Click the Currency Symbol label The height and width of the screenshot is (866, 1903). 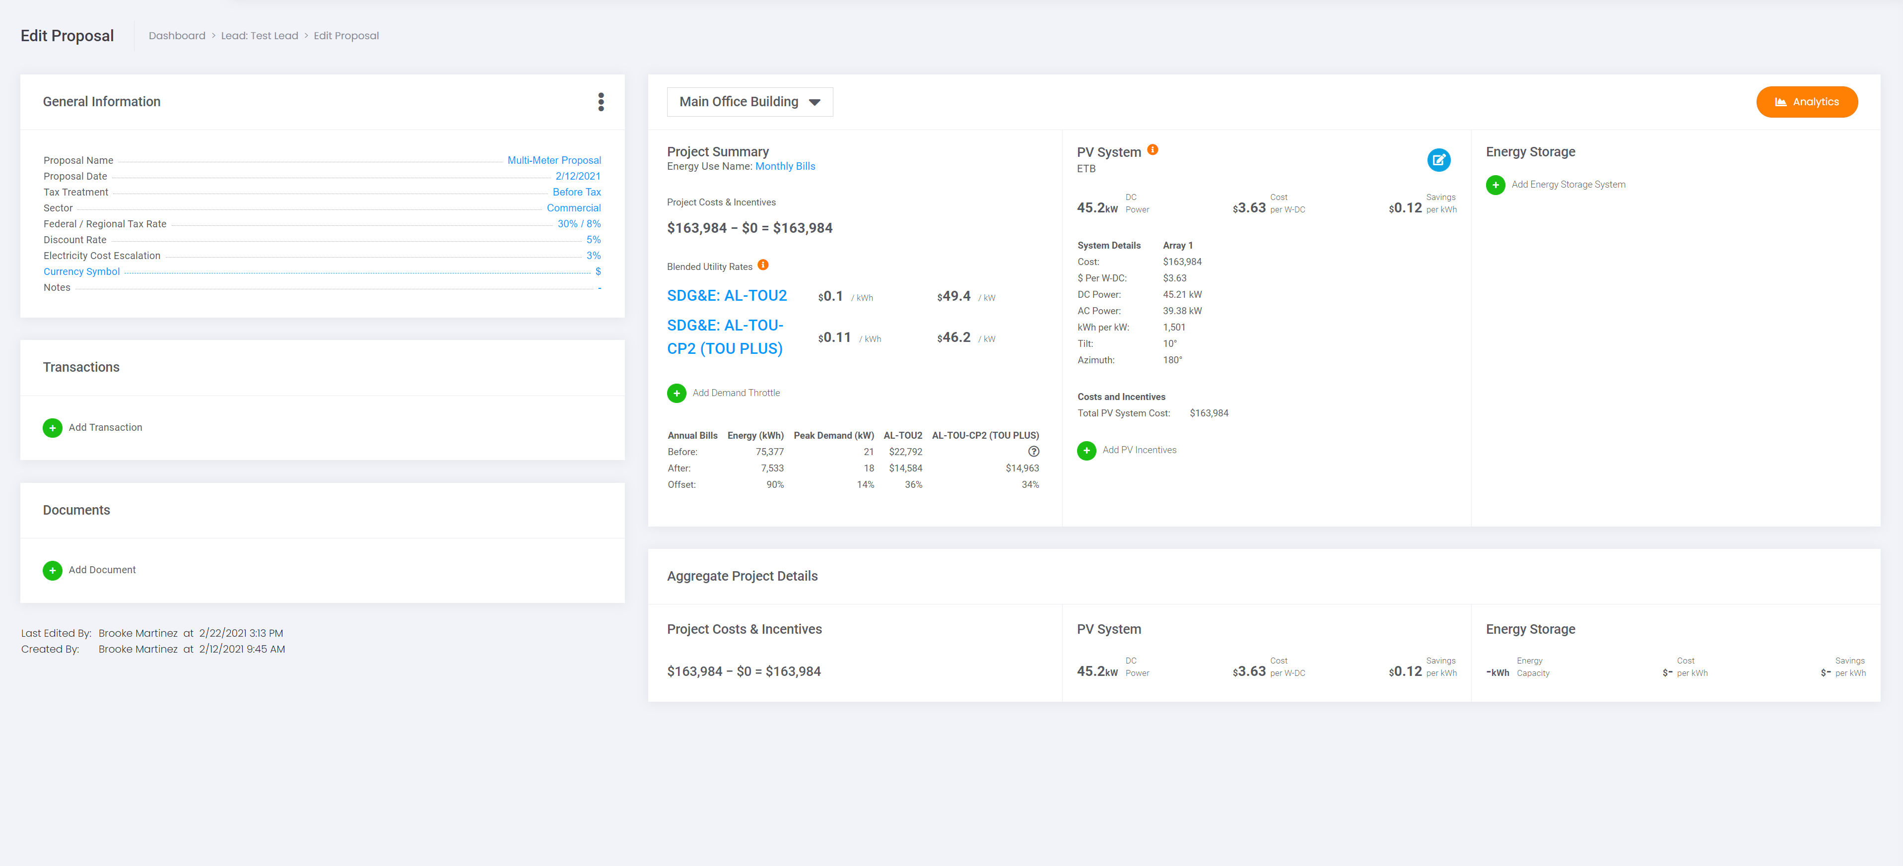point(81,271)
